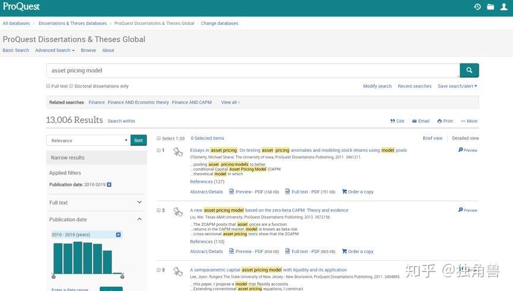The width and height of the screenshot is (513, 291).
Task: Open result title about zero-beta CAPM
Action: [269, 210]
